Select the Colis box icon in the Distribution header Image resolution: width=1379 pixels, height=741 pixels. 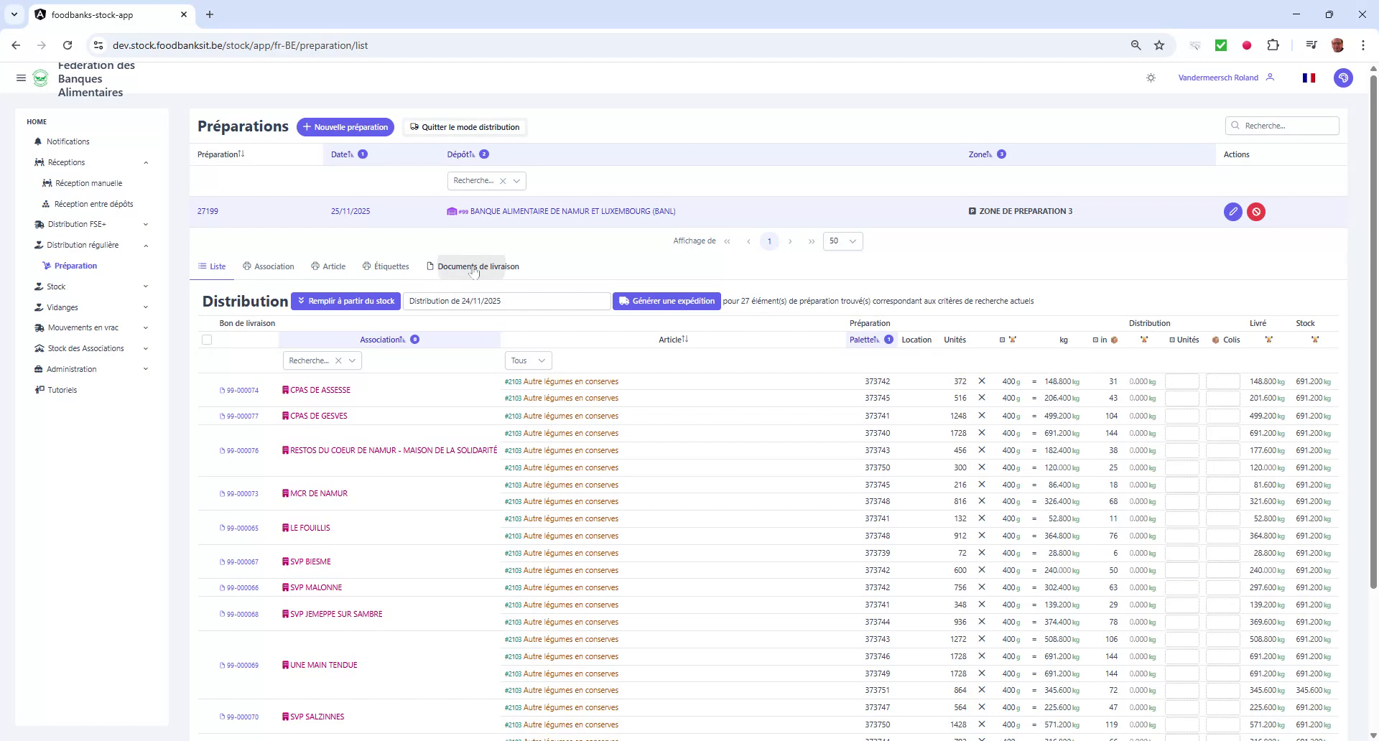(x=1217, y=340)
